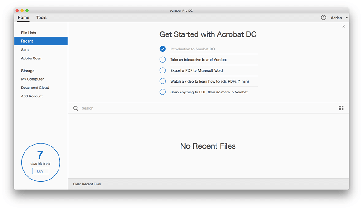Open the Adrian account dropdown arrow

(347, 18)
